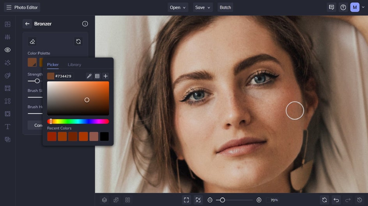Open the account menu chevron beside avatar
The height and width of the screenshot is (206, 368).
(x=363, y=7)
